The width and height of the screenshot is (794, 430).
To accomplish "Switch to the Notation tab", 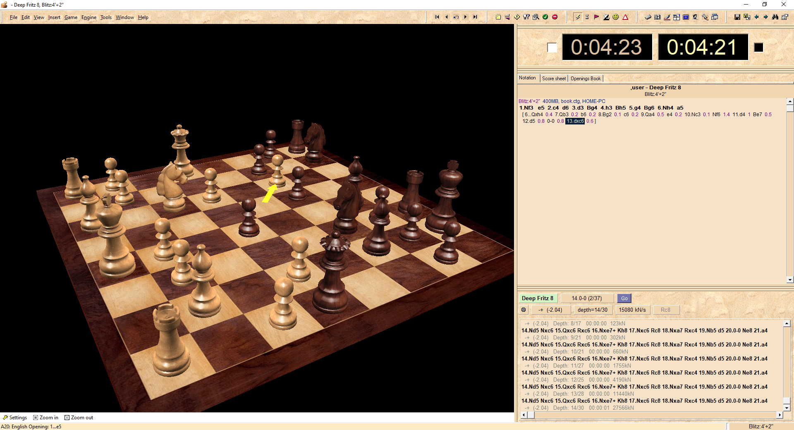I will tap(527, 78).
